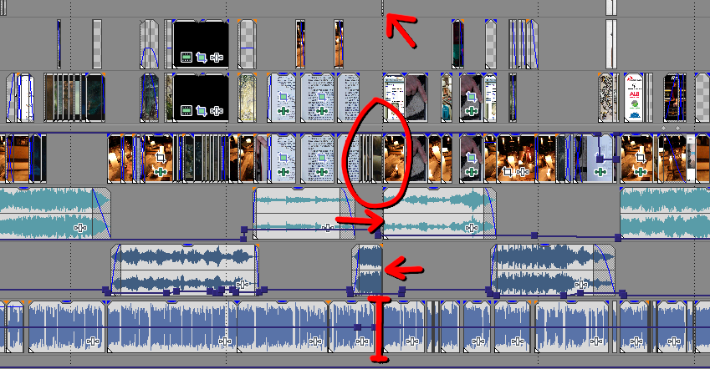Image resolution: width=710 pixels, height=369 pixels.
Task: Open Pan/Crop on third track's hand clip
Action: point(472,158)
